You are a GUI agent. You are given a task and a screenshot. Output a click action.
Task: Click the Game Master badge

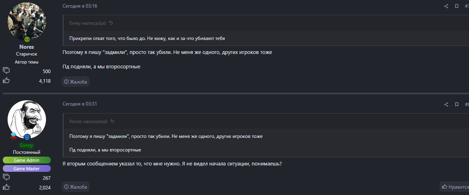click(27, 168)
